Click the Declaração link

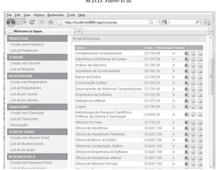tap(19, 125)
